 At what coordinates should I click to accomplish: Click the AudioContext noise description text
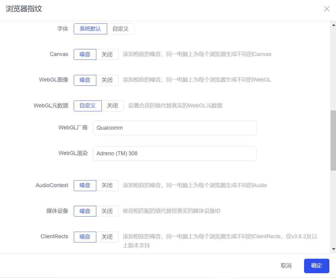click(194, 185)
